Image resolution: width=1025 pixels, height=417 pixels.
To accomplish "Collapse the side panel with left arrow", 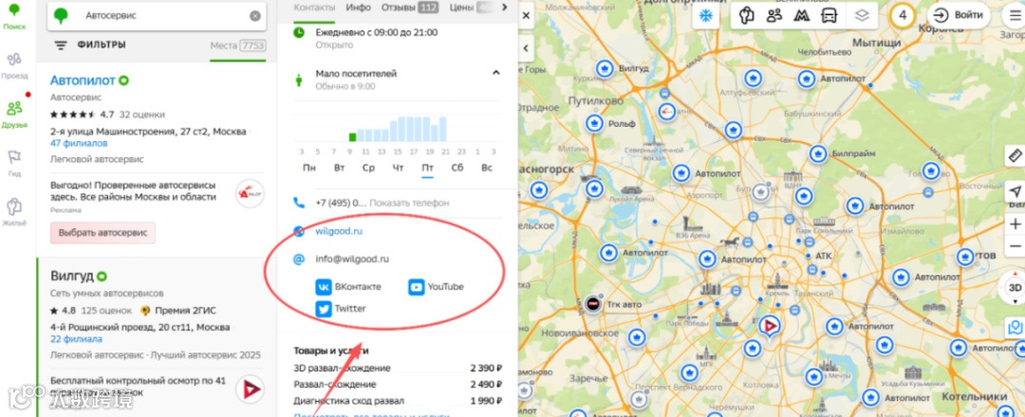I will point(526,47).
